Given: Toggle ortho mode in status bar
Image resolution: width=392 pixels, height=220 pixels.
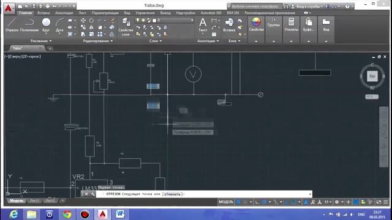Looking at the screenshot, I should click(x=257, y=202).
